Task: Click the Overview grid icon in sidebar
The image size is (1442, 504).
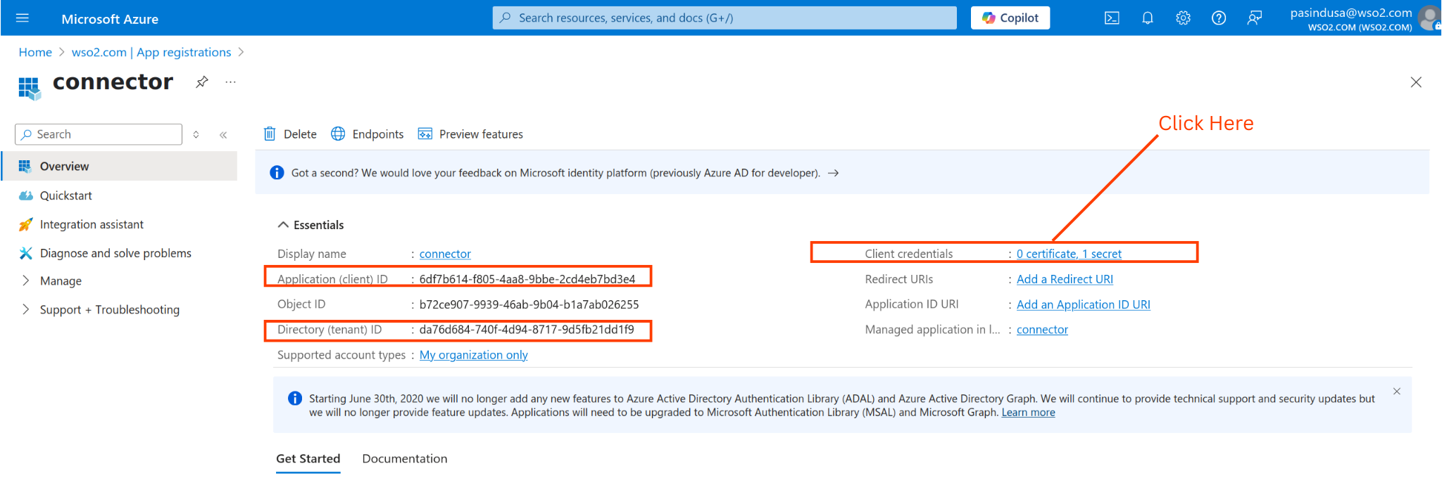Action: point(25,166)
